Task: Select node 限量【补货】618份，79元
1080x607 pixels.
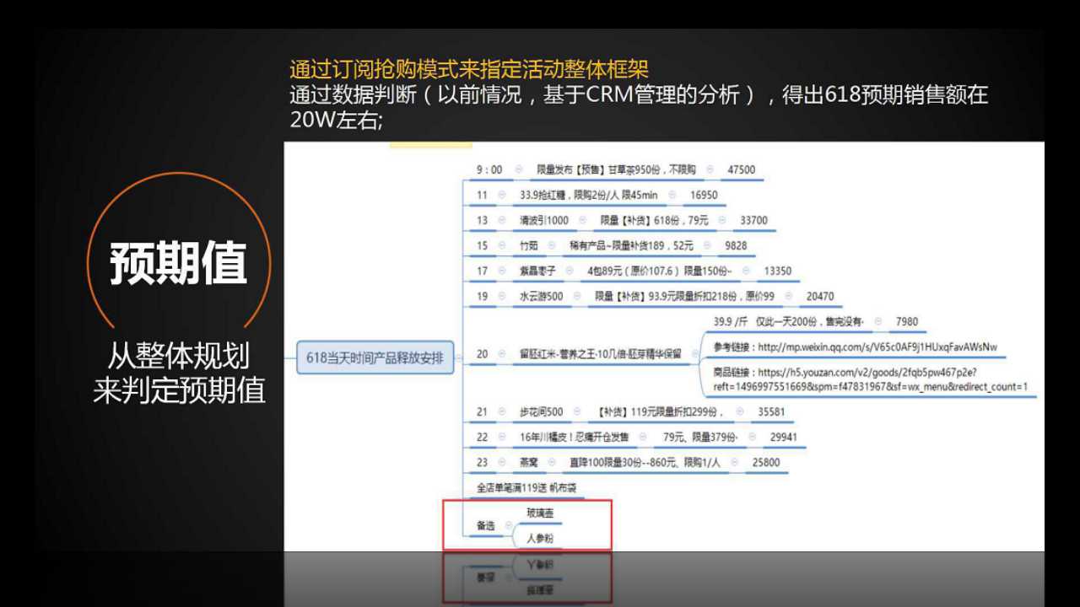Action: (654, 220)
